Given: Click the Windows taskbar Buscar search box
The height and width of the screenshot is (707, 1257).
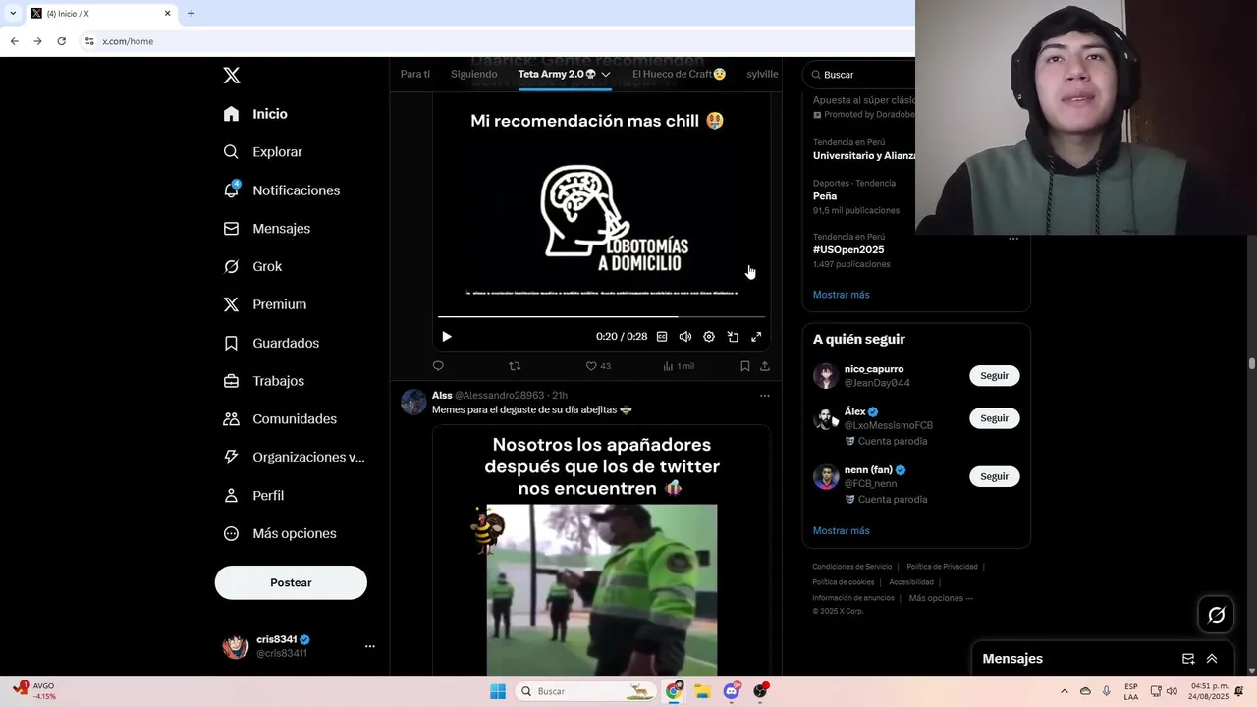Looking at the screenshot, I should (x=585, y=691).
